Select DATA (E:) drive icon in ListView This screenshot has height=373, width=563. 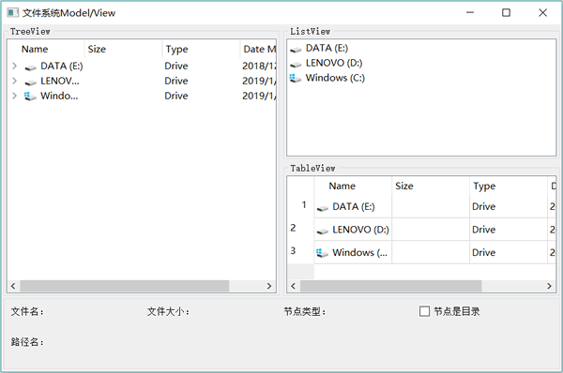(296, 49)
